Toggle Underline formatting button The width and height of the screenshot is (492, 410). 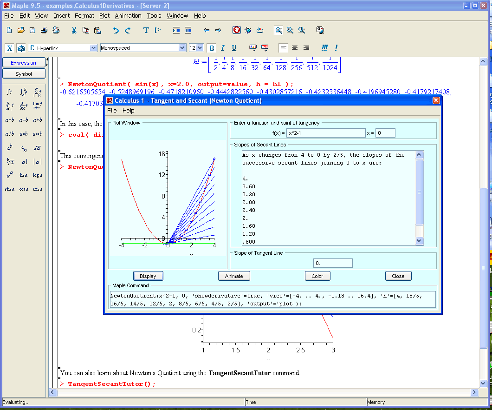point(234,48)
